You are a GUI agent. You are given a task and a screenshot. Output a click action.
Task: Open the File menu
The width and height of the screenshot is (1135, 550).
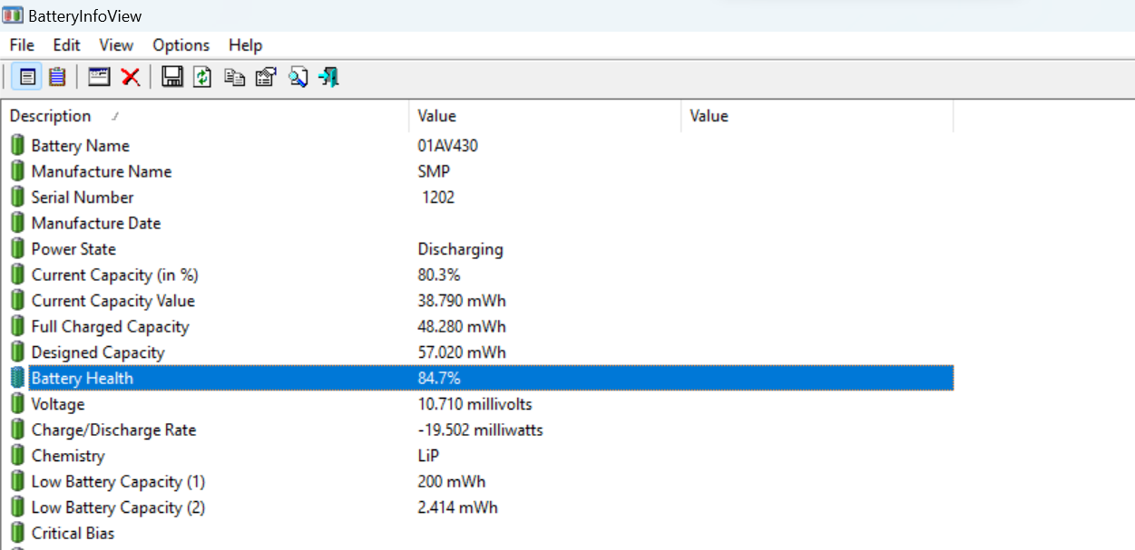(22, 45)
